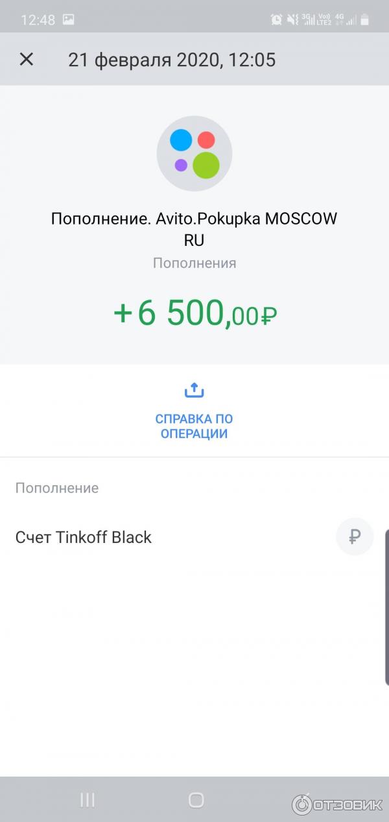Tap the share icon above Справка по операции
389x822 pixels.
(x=194, y=391)
